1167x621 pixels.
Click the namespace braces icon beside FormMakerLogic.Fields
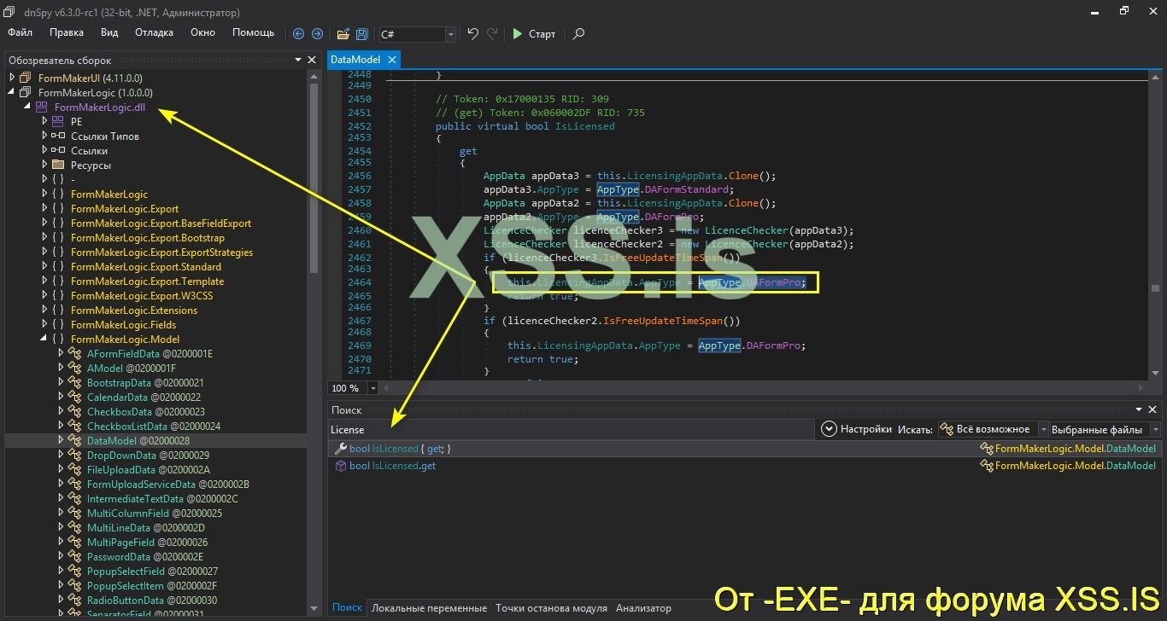pos(57,324)
